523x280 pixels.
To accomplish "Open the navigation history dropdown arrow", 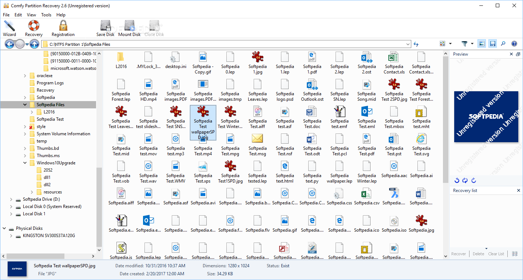I will [x=27, y=44].
